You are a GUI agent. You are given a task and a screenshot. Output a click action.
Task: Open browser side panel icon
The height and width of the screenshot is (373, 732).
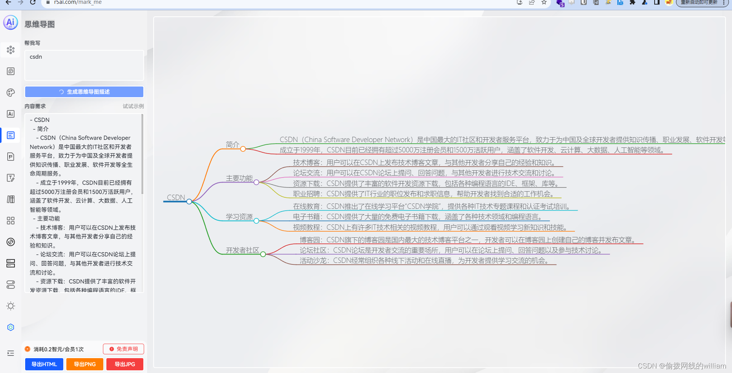(x=657, y=2)
